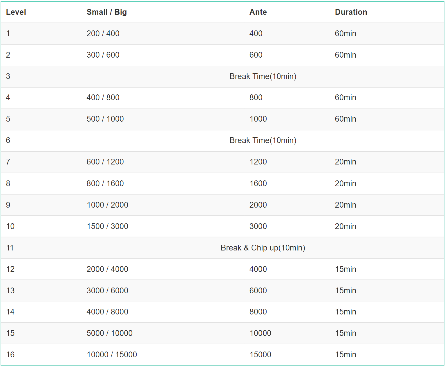Select the 5000 / 10000 blinds cell
445x366 pixels.
(x=110, y=333)
